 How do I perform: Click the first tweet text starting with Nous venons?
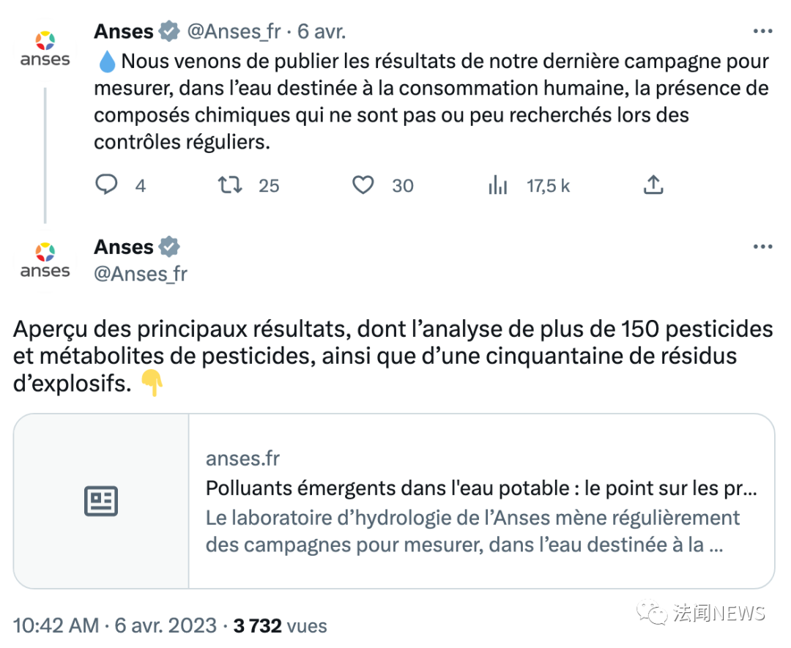pos(431,102)
